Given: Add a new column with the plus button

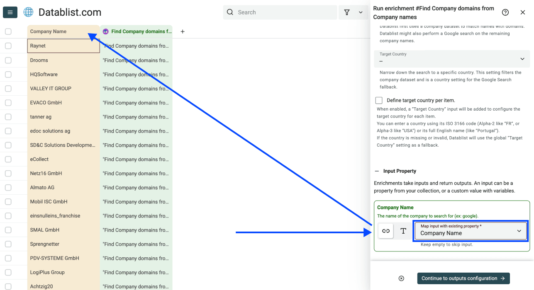Looking at the screenshot, I should tap(182, 31).
